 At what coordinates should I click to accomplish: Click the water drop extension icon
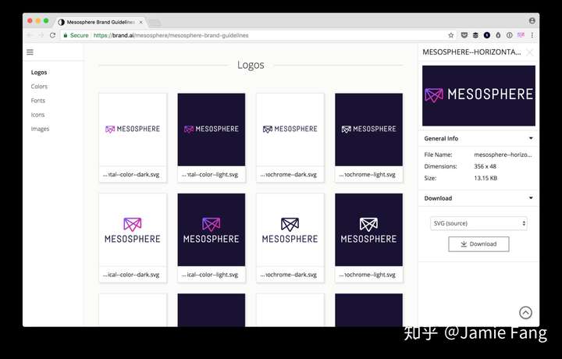tap(498, 35)
